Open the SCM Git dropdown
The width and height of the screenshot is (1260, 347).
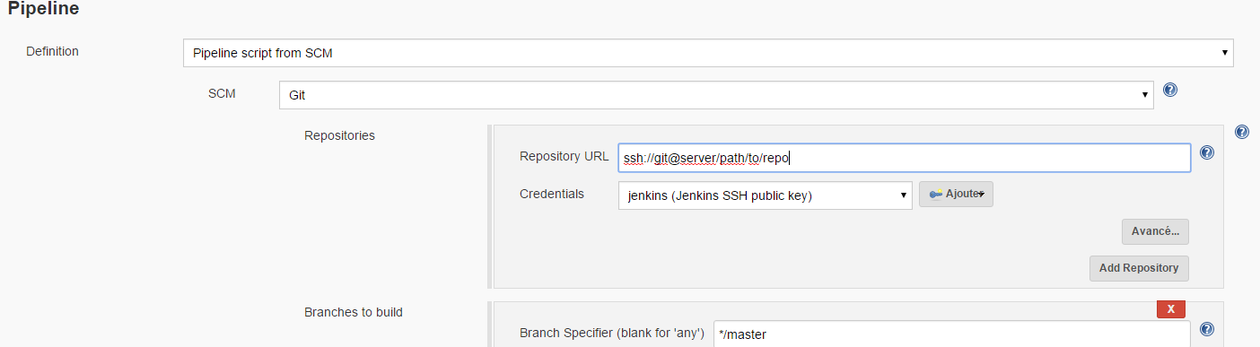point(716,94)
